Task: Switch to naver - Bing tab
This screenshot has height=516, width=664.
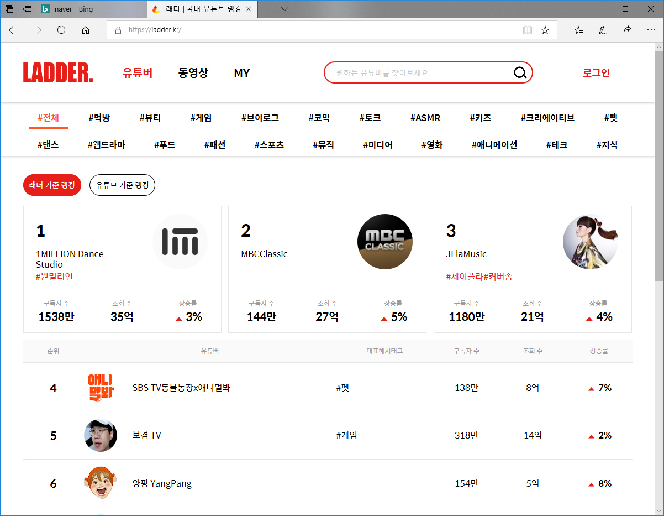Action: (x=92, y=9)
